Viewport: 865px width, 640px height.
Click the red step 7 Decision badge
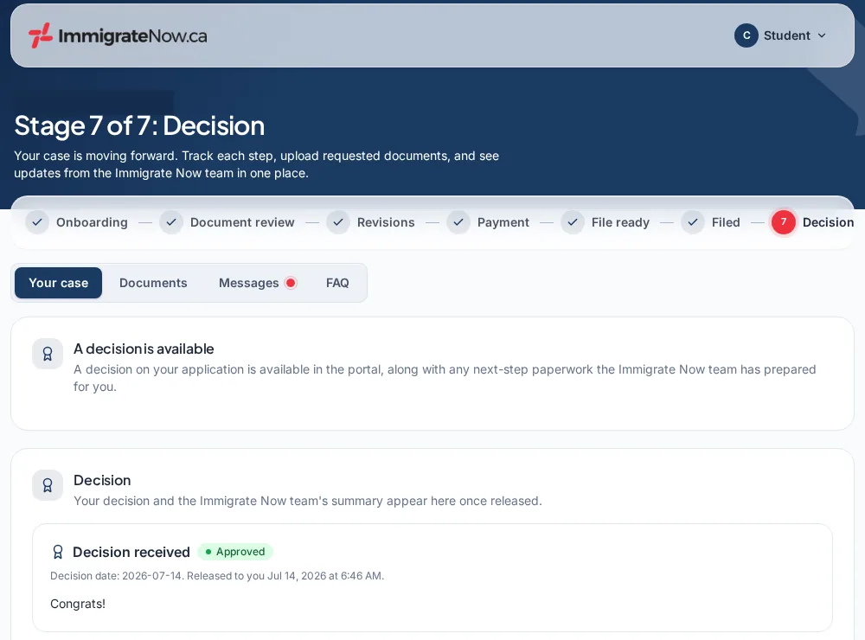[784, 222]
